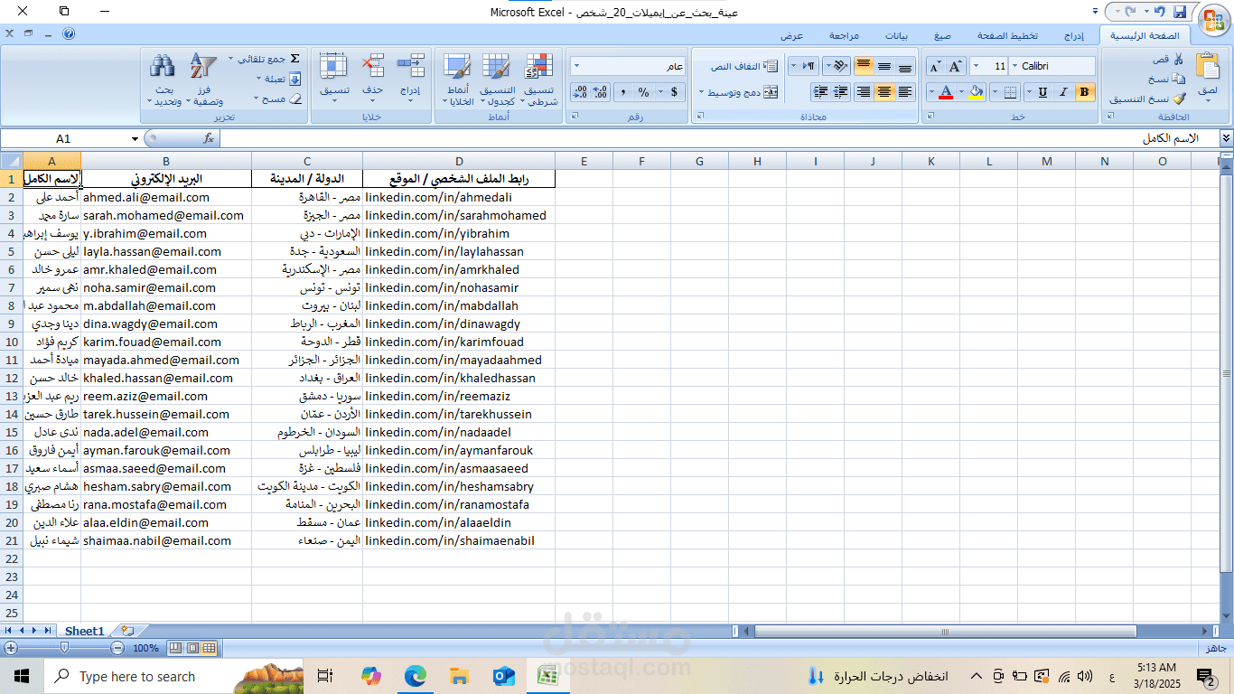The width and height of the screenshot is (1234, 694).
Task: Click the Orientation text-angle icon
Action: tap(839, 66)
